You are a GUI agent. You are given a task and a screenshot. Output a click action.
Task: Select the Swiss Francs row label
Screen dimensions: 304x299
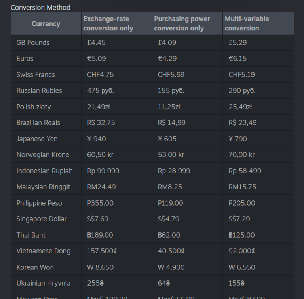pyautogui.click(x=36, y=74)
